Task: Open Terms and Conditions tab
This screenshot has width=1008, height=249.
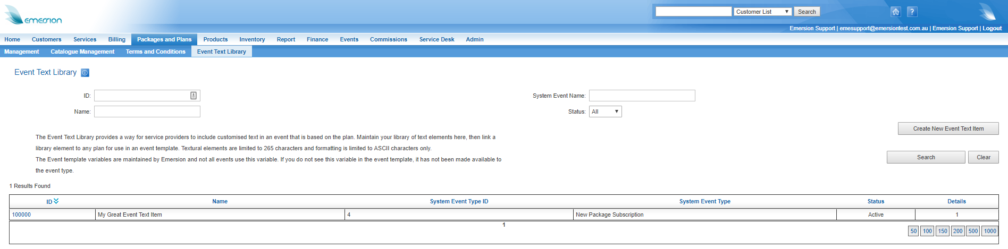Action: coord(155,51)
